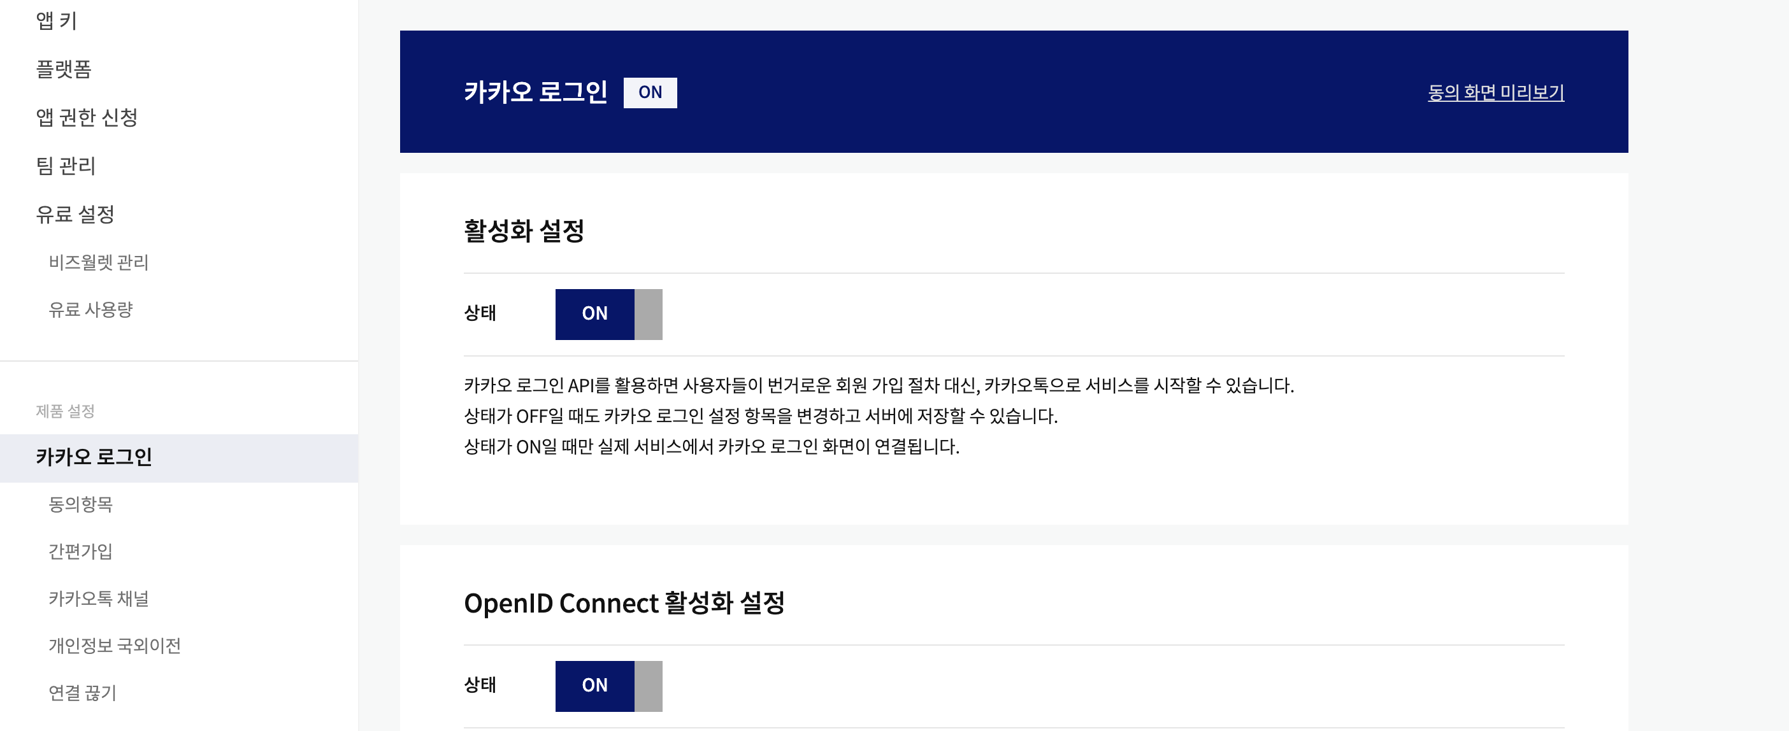Open 동의항목 under 카카오 로그인

coord(80,504)
